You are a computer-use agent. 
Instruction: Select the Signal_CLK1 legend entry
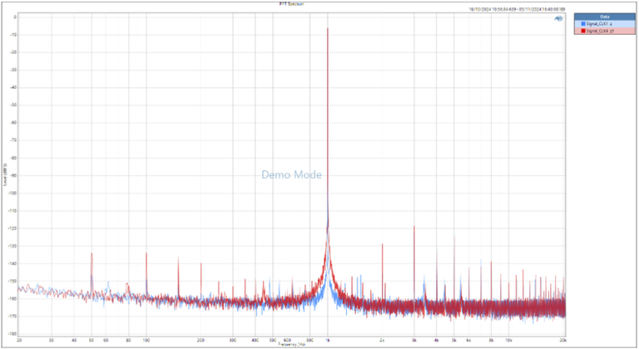tap(605, 24)
